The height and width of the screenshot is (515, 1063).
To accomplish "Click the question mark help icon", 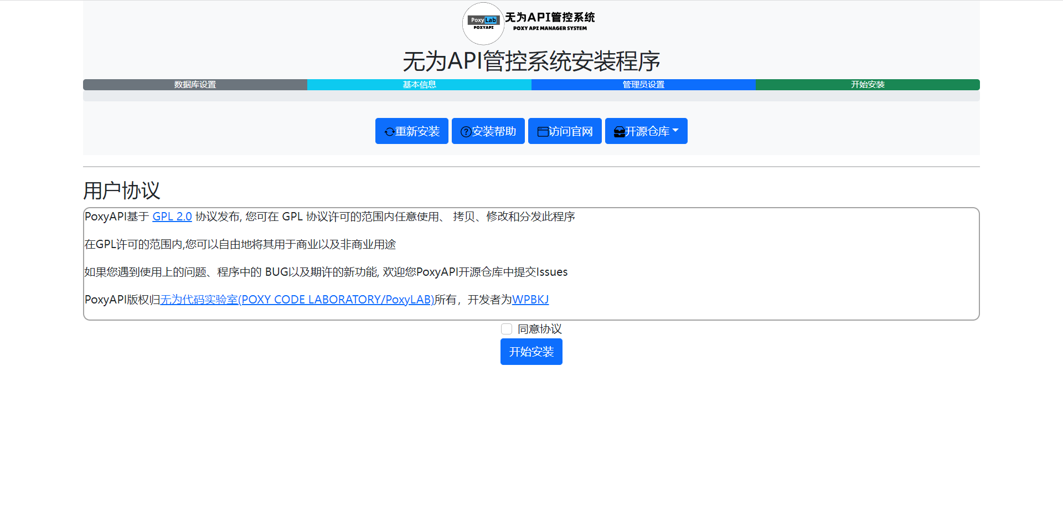I will tap(466, 132).
